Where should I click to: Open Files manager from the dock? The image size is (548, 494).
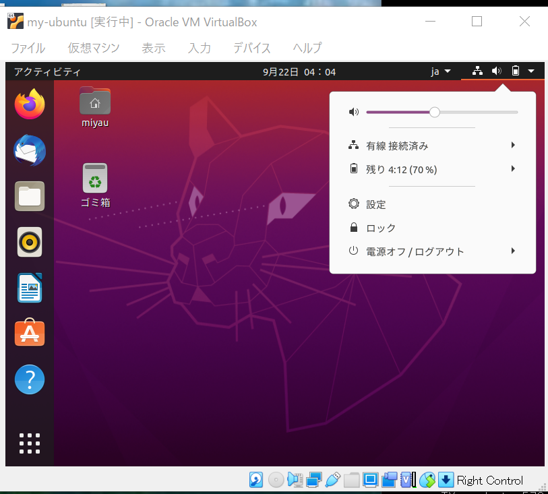click(30, 196)
